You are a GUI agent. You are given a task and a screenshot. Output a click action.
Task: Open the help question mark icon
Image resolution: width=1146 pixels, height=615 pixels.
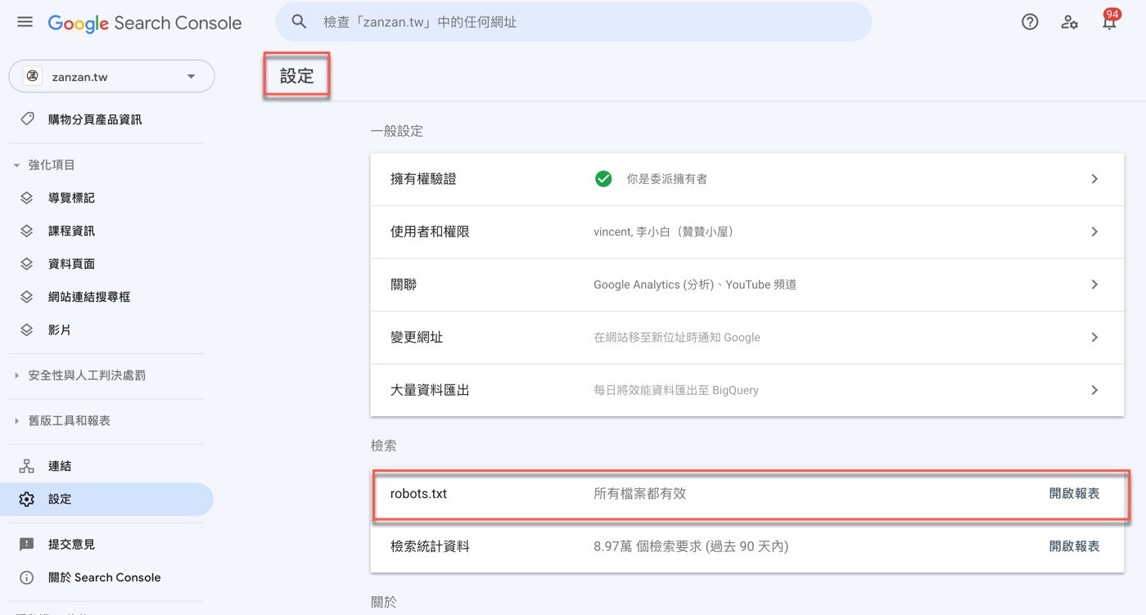pos(1030,22)
